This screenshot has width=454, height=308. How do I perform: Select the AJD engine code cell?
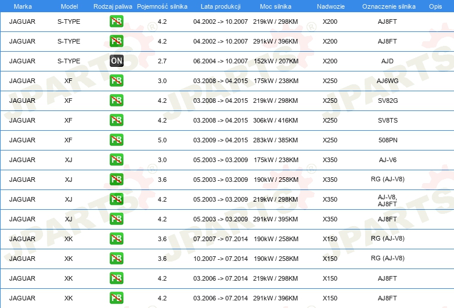click(x=387, y=61)
